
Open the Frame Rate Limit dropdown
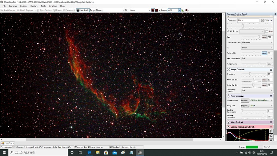coord(257,43)
